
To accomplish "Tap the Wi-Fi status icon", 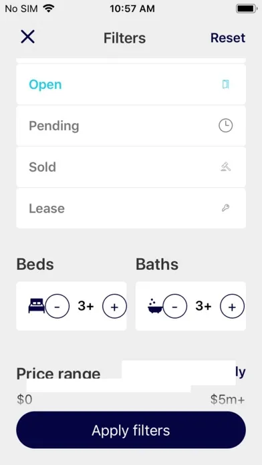I will tap(49, 8).
